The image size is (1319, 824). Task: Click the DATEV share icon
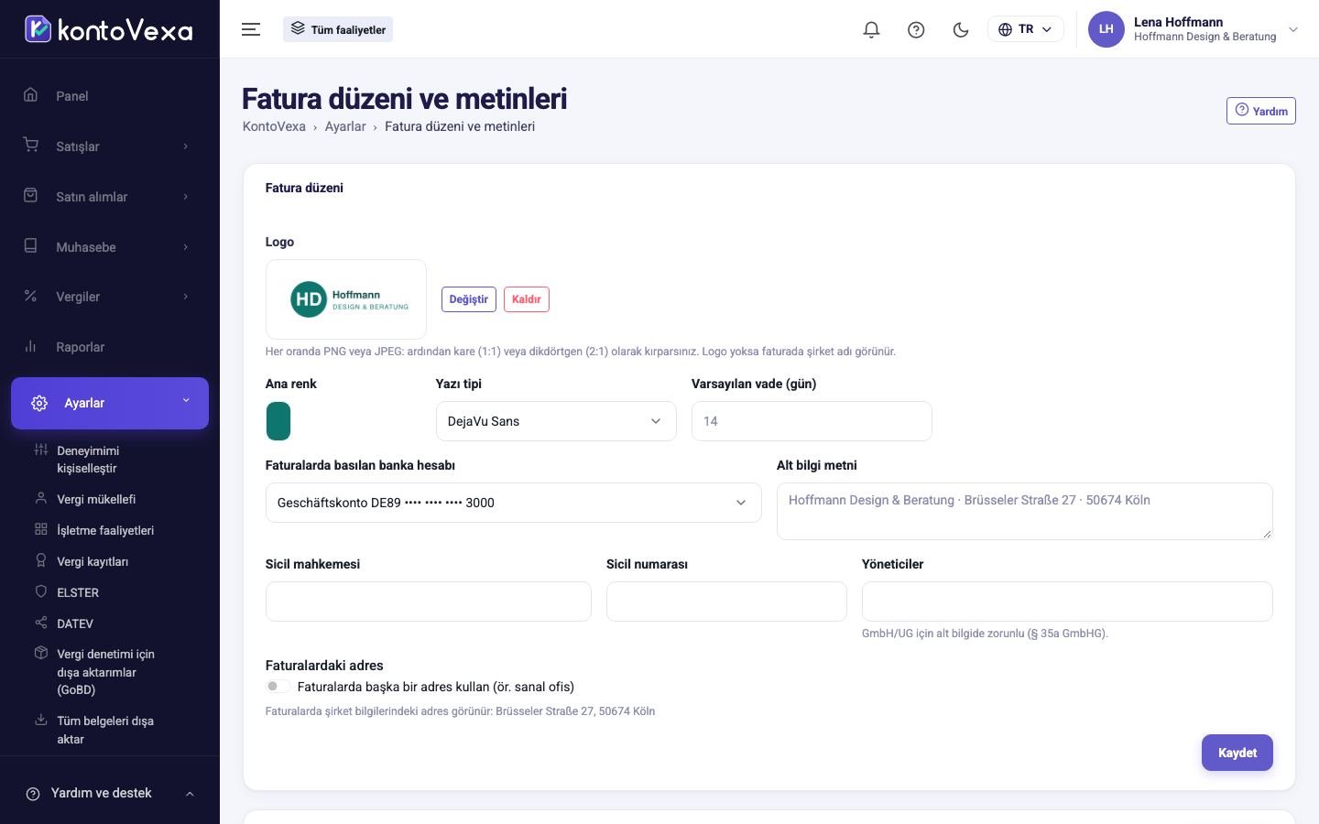[x=40, y=623]
